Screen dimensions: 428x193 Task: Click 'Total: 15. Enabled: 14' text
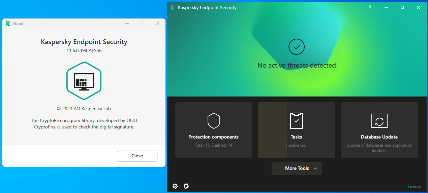(214, 145)
